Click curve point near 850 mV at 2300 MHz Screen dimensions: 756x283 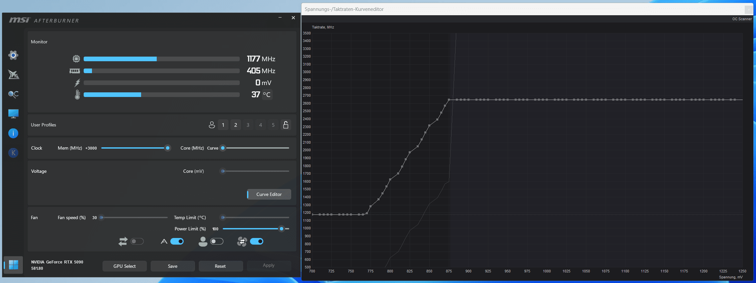pyautogui.click(x=429, y=125)
